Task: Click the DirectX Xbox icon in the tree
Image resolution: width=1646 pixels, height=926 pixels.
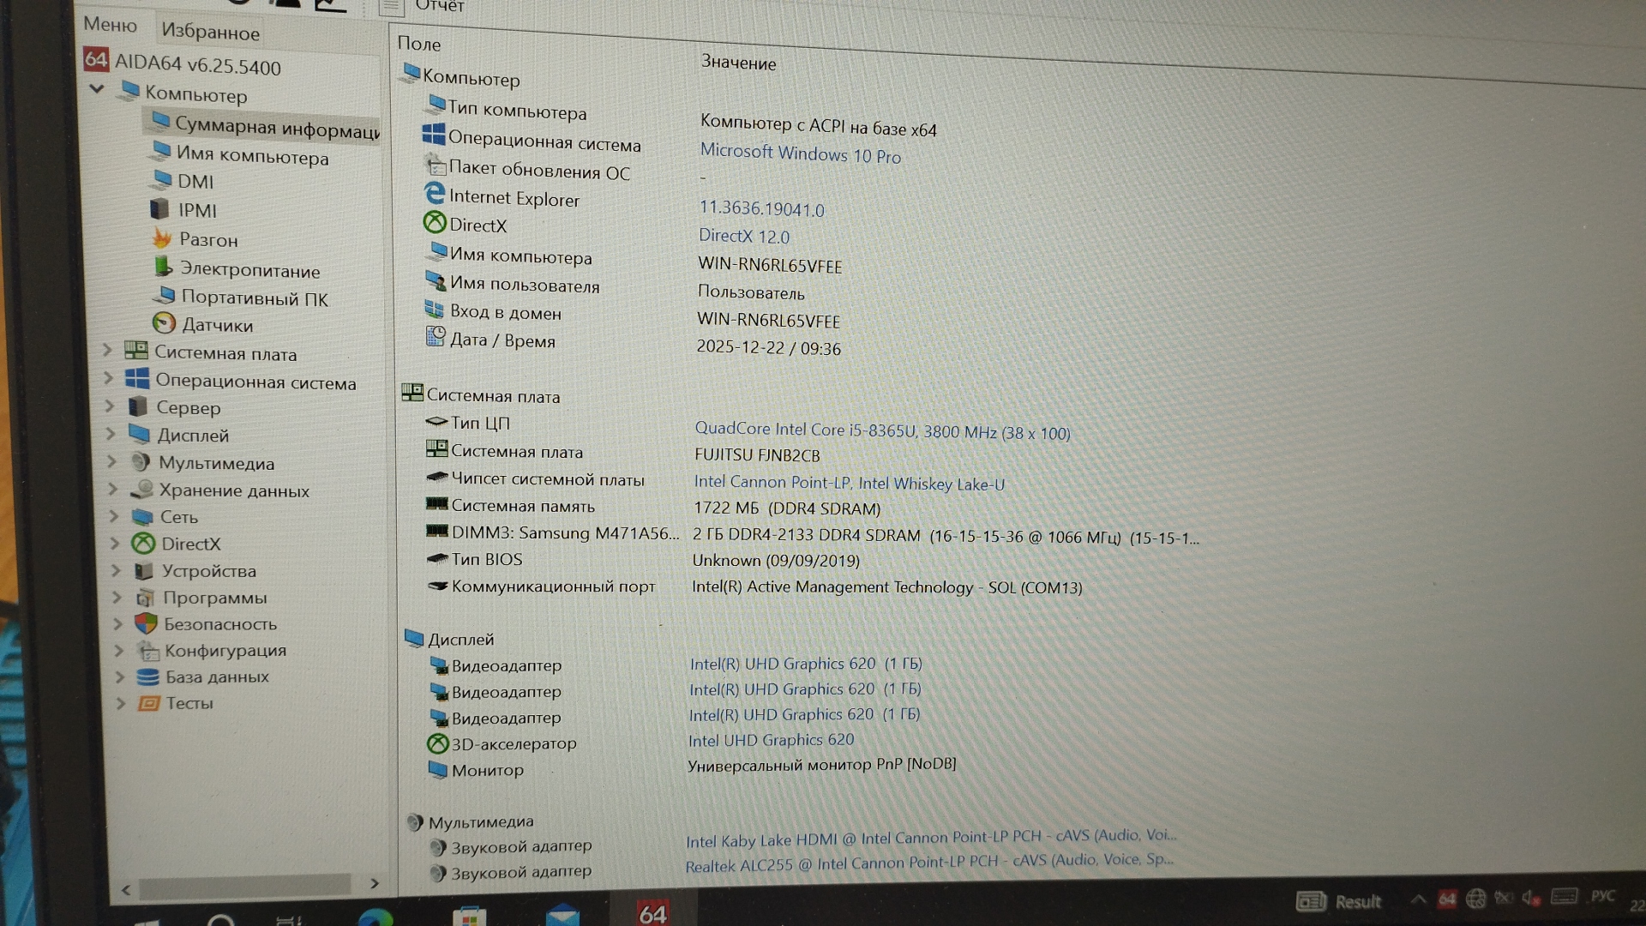Action: pyautogui.click(x=142, y=544)
